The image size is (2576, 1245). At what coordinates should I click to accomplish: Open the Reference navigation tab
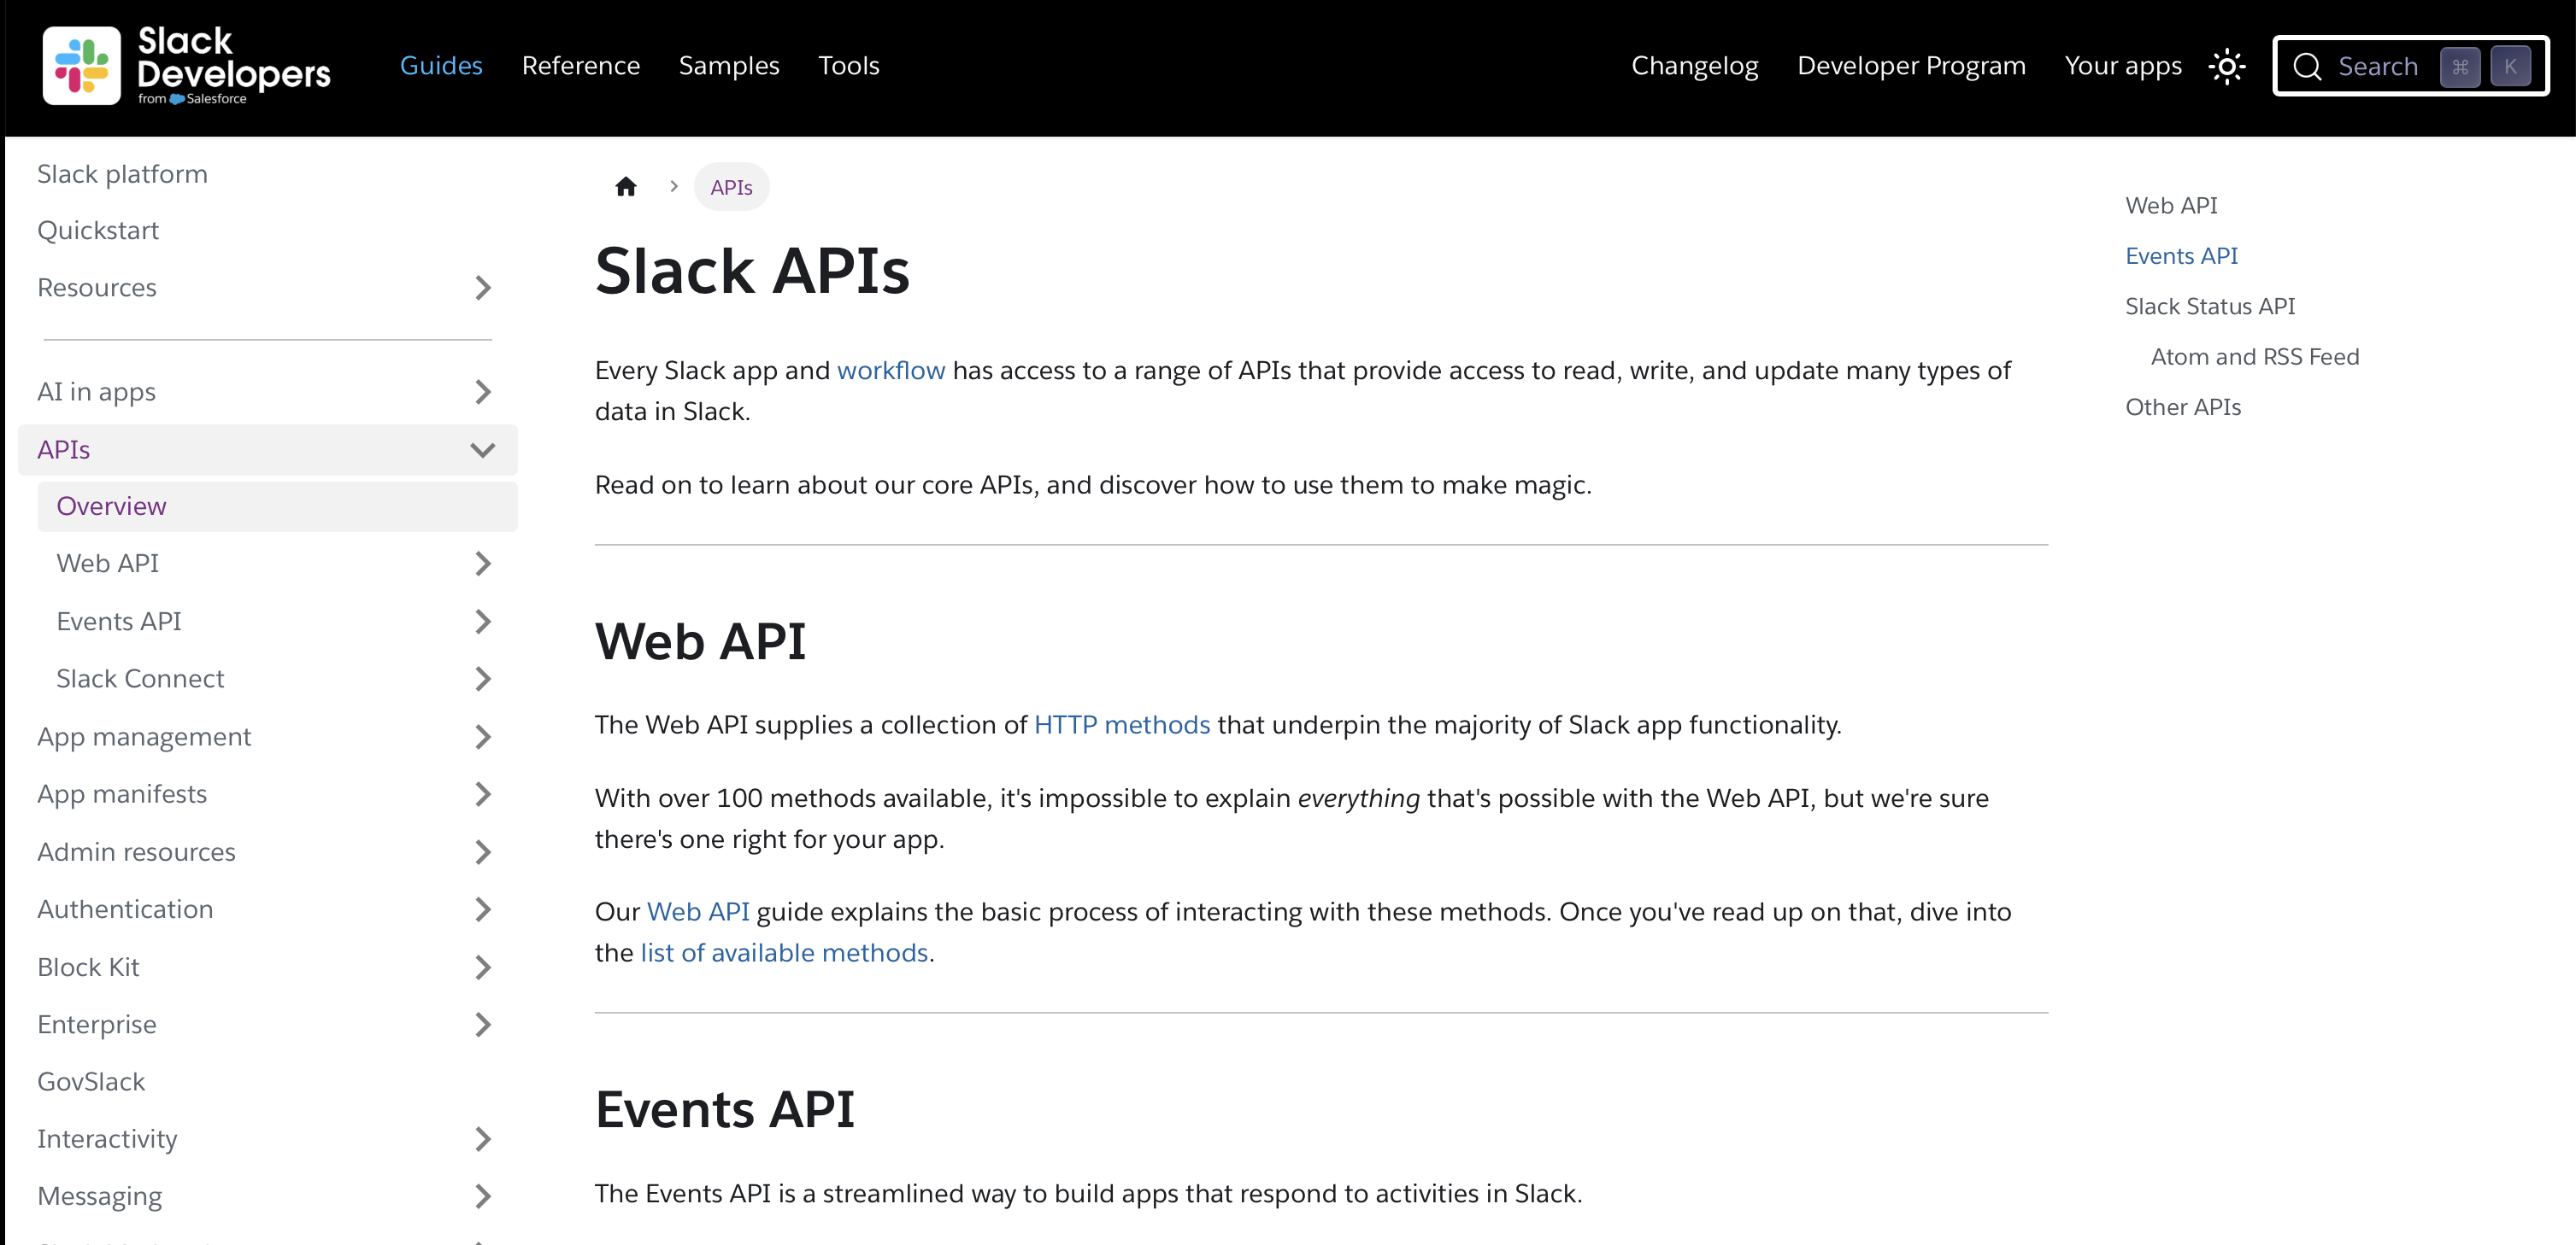pyautogui.click(x=580, y=66)
